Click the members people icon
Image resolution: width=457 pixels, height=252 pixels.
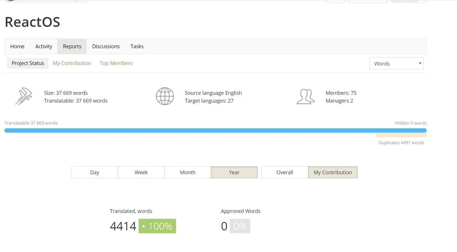306,97
